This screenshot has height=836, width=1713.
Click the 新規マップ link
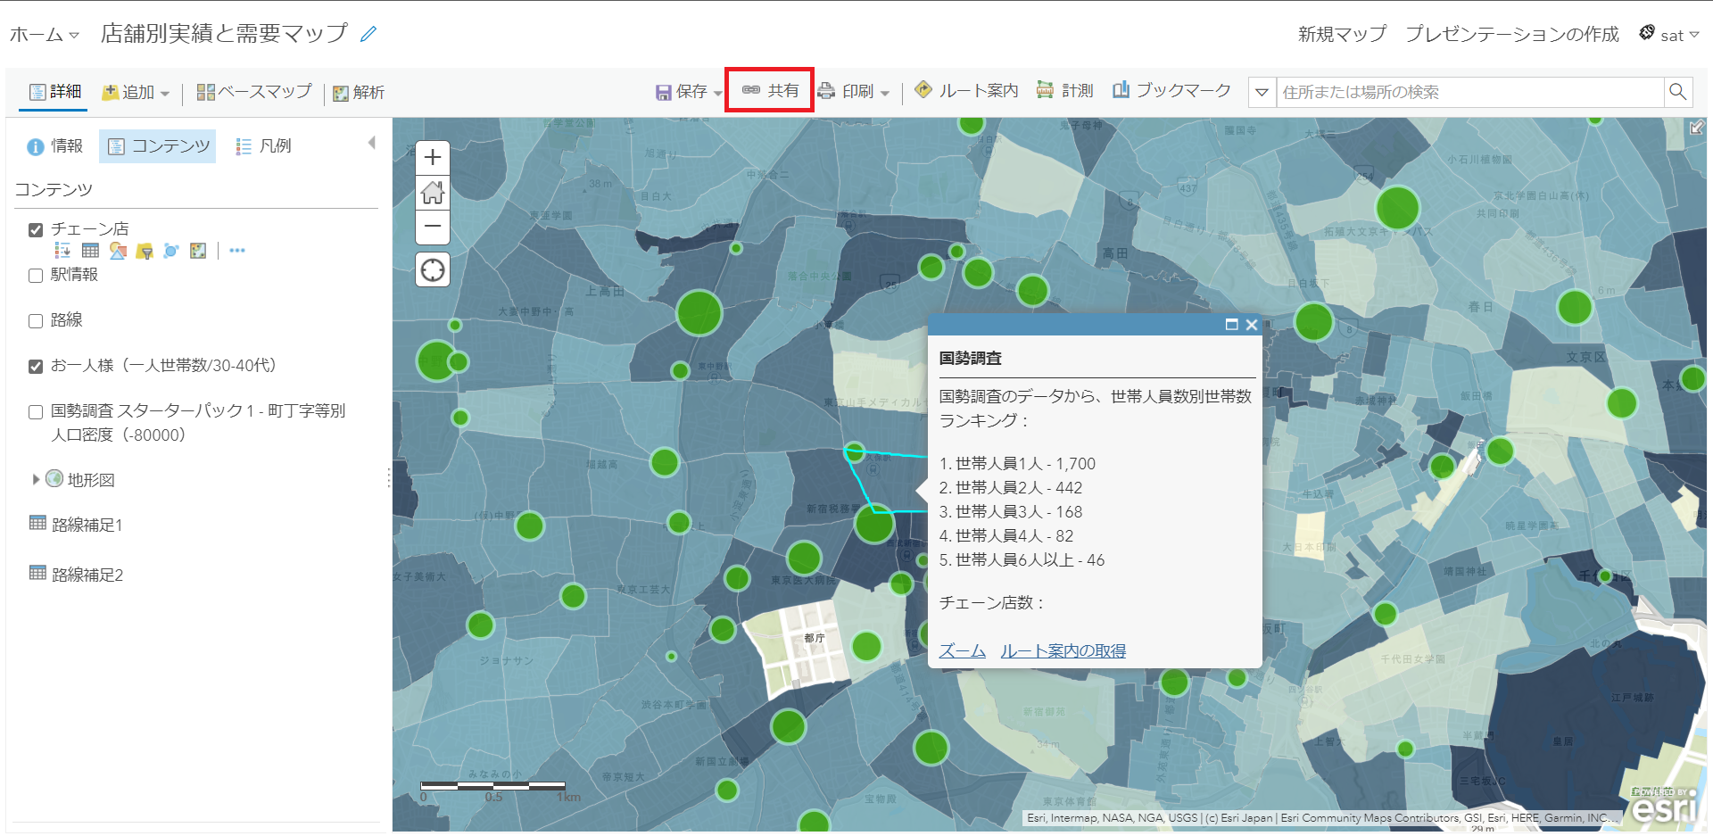coord(1342,34)
